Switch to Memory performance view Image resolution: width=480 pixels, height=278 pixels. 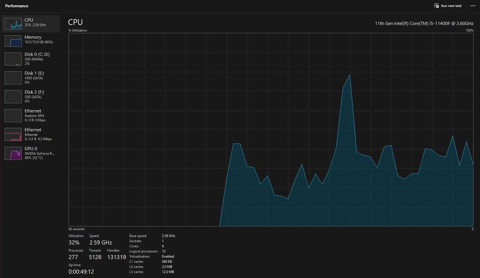31,41
